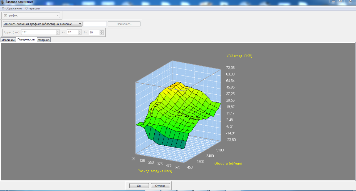This screenshot has width=356, height=191.
Task: Click the Базовое зажигание window title icon
Action: point(3,2)
